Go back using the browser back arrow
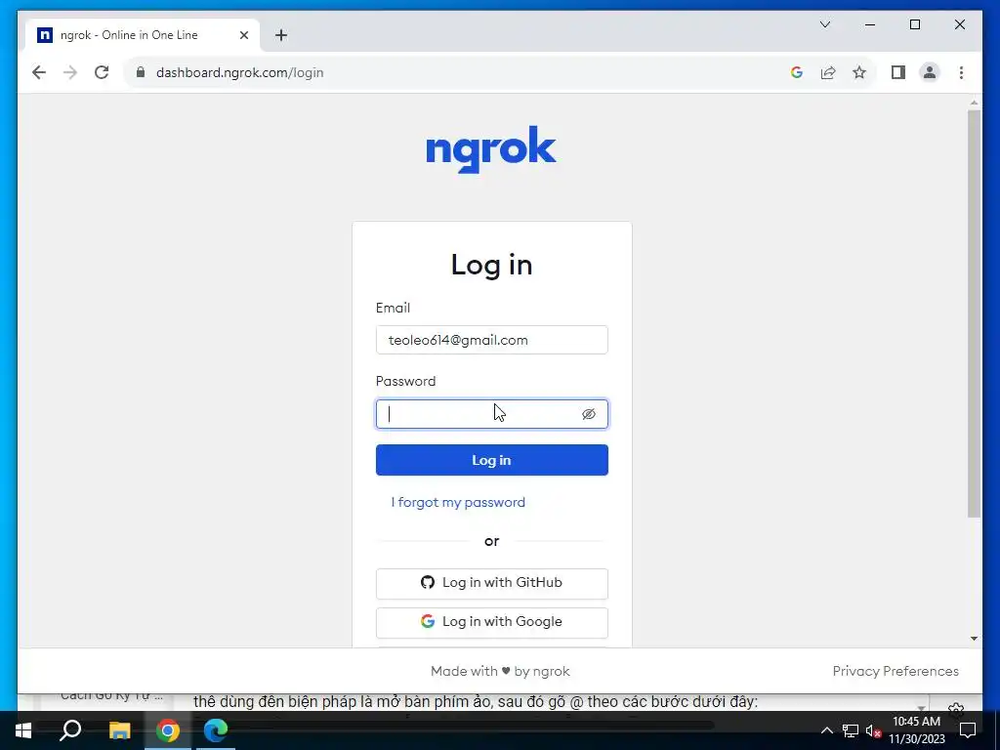This screenshot has width=1000, height=750. pos(39,72)
